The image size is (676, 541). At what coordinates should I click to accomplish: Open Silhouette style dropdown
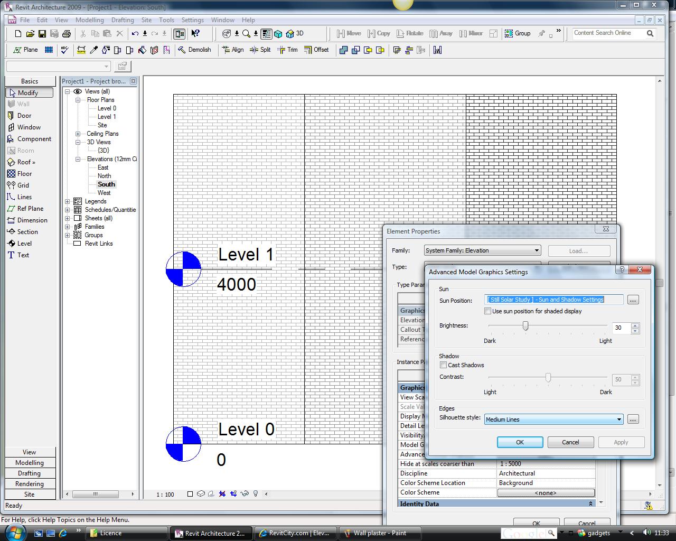pos(619,419)
